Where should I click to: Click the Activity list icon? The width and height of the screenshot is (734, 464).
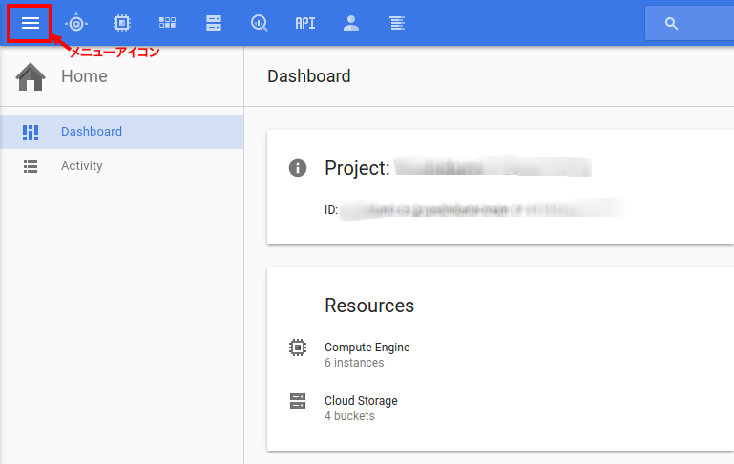tap(31, 166)
